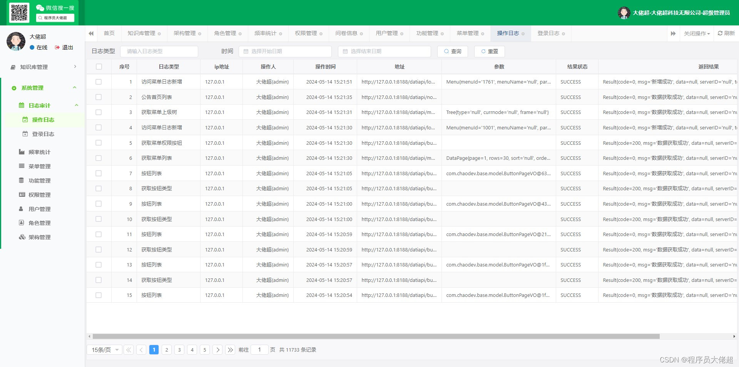This screenshot has height=367, width=739.
Task: Click the sidebar profile avatar of 大佬超
Action: [16, 41]
